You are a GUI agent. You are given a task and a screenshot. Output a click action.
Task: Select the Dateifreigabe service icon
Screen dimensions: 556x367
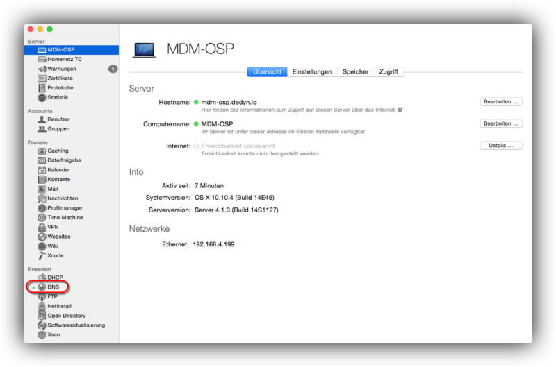coord(42,160)
